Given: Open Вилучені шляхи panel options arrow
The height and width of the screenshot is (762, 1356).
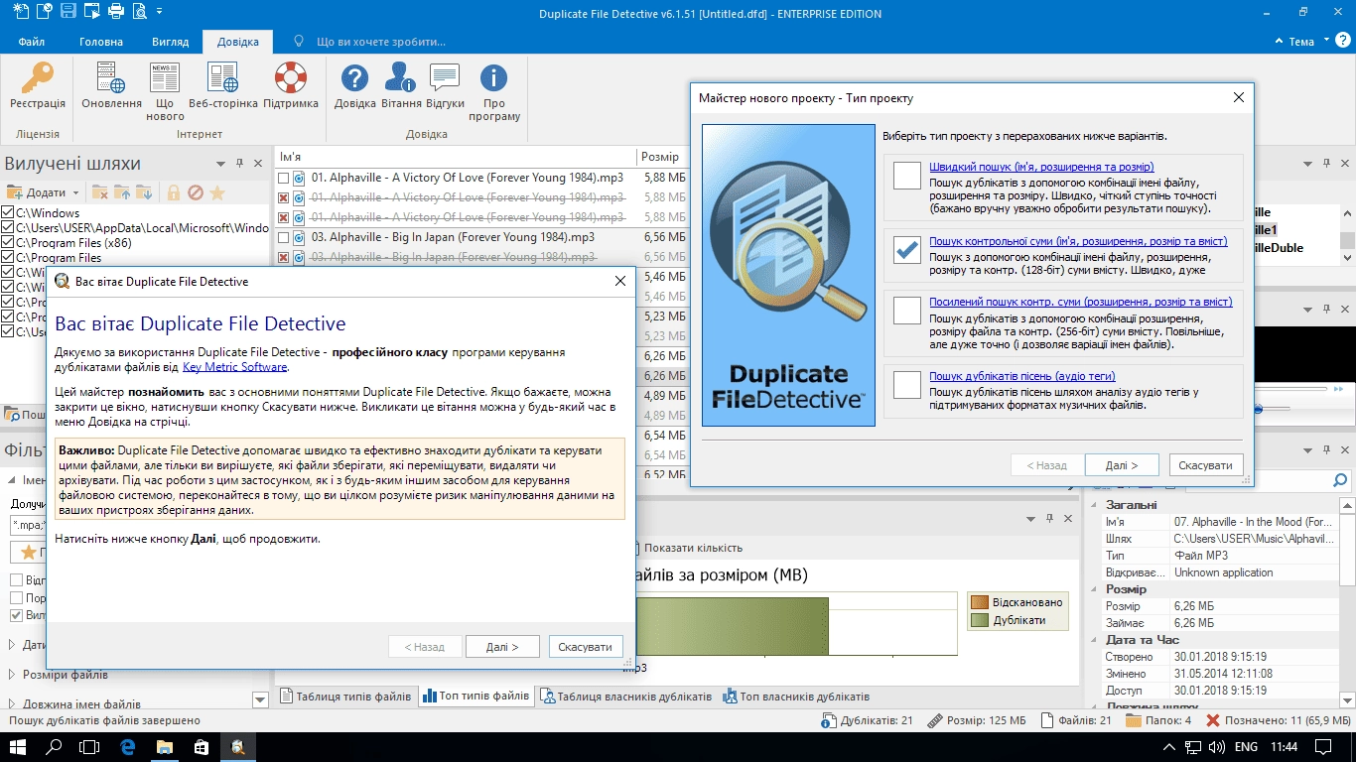Looking at the screenshot, I should pos(220,164).
